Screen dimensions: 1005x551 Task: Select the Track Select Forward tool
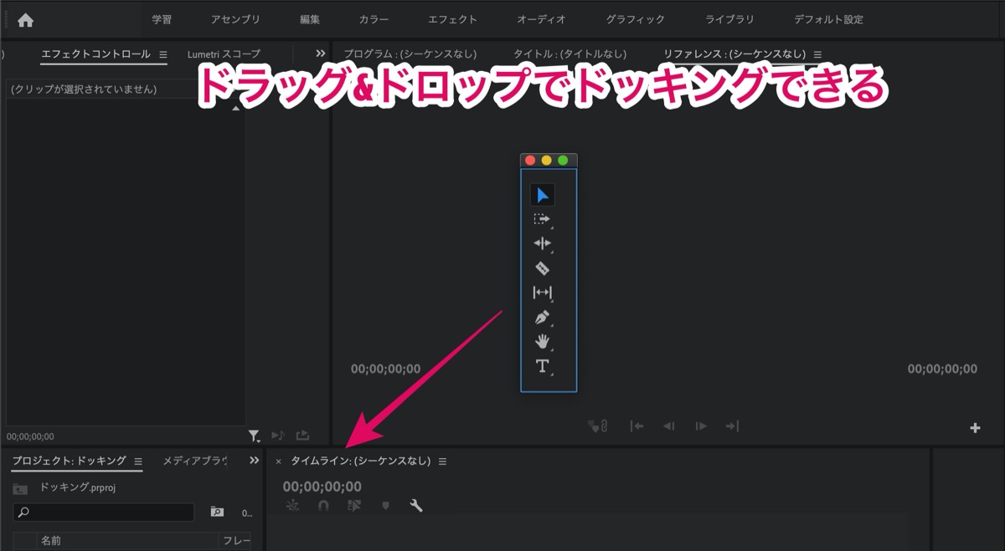click(542, 220)
